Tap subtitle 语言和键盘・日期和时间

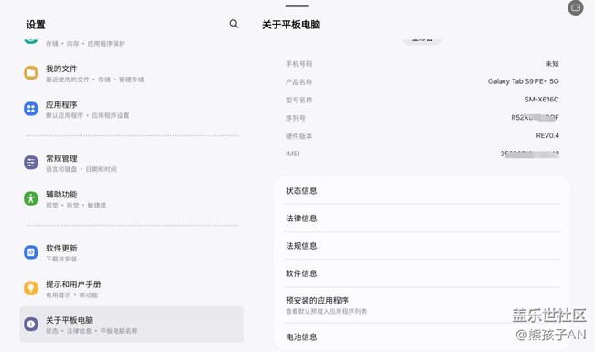[x=81, y=169]
